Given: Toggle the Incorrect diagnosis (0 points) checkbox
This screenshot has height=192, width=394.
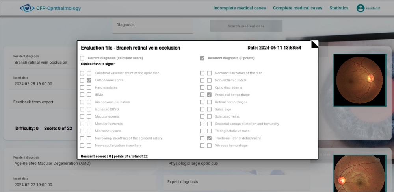Looking at the screenshot, I should 202,58.
